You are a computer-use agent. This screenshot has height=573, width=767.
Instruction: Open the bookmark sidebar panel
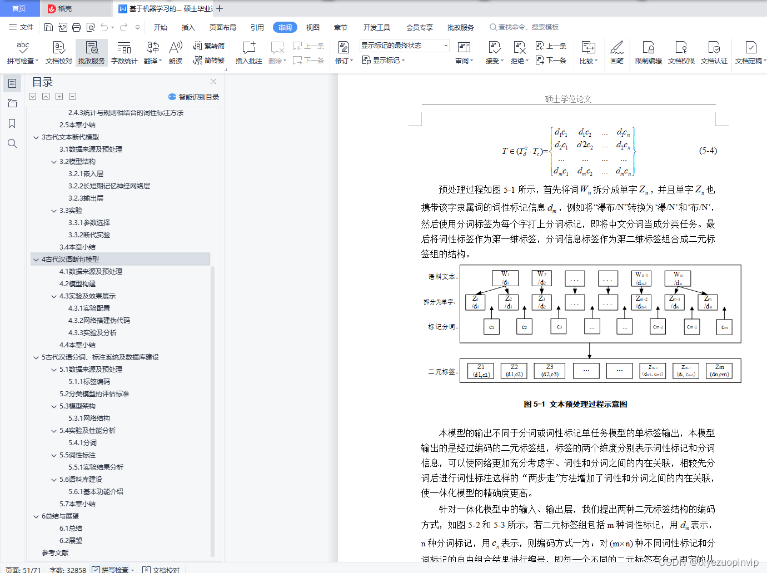click(12, 123)
